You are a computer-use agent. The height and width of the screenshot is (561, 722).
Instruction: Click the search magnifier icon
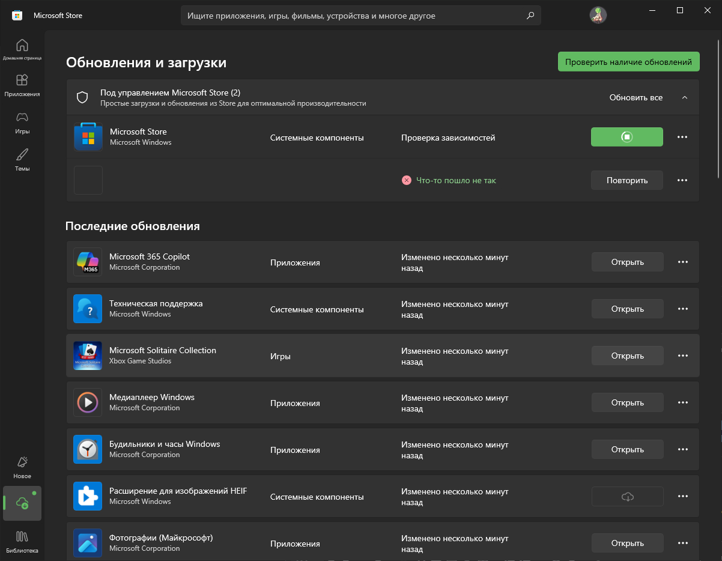(530, 16)
